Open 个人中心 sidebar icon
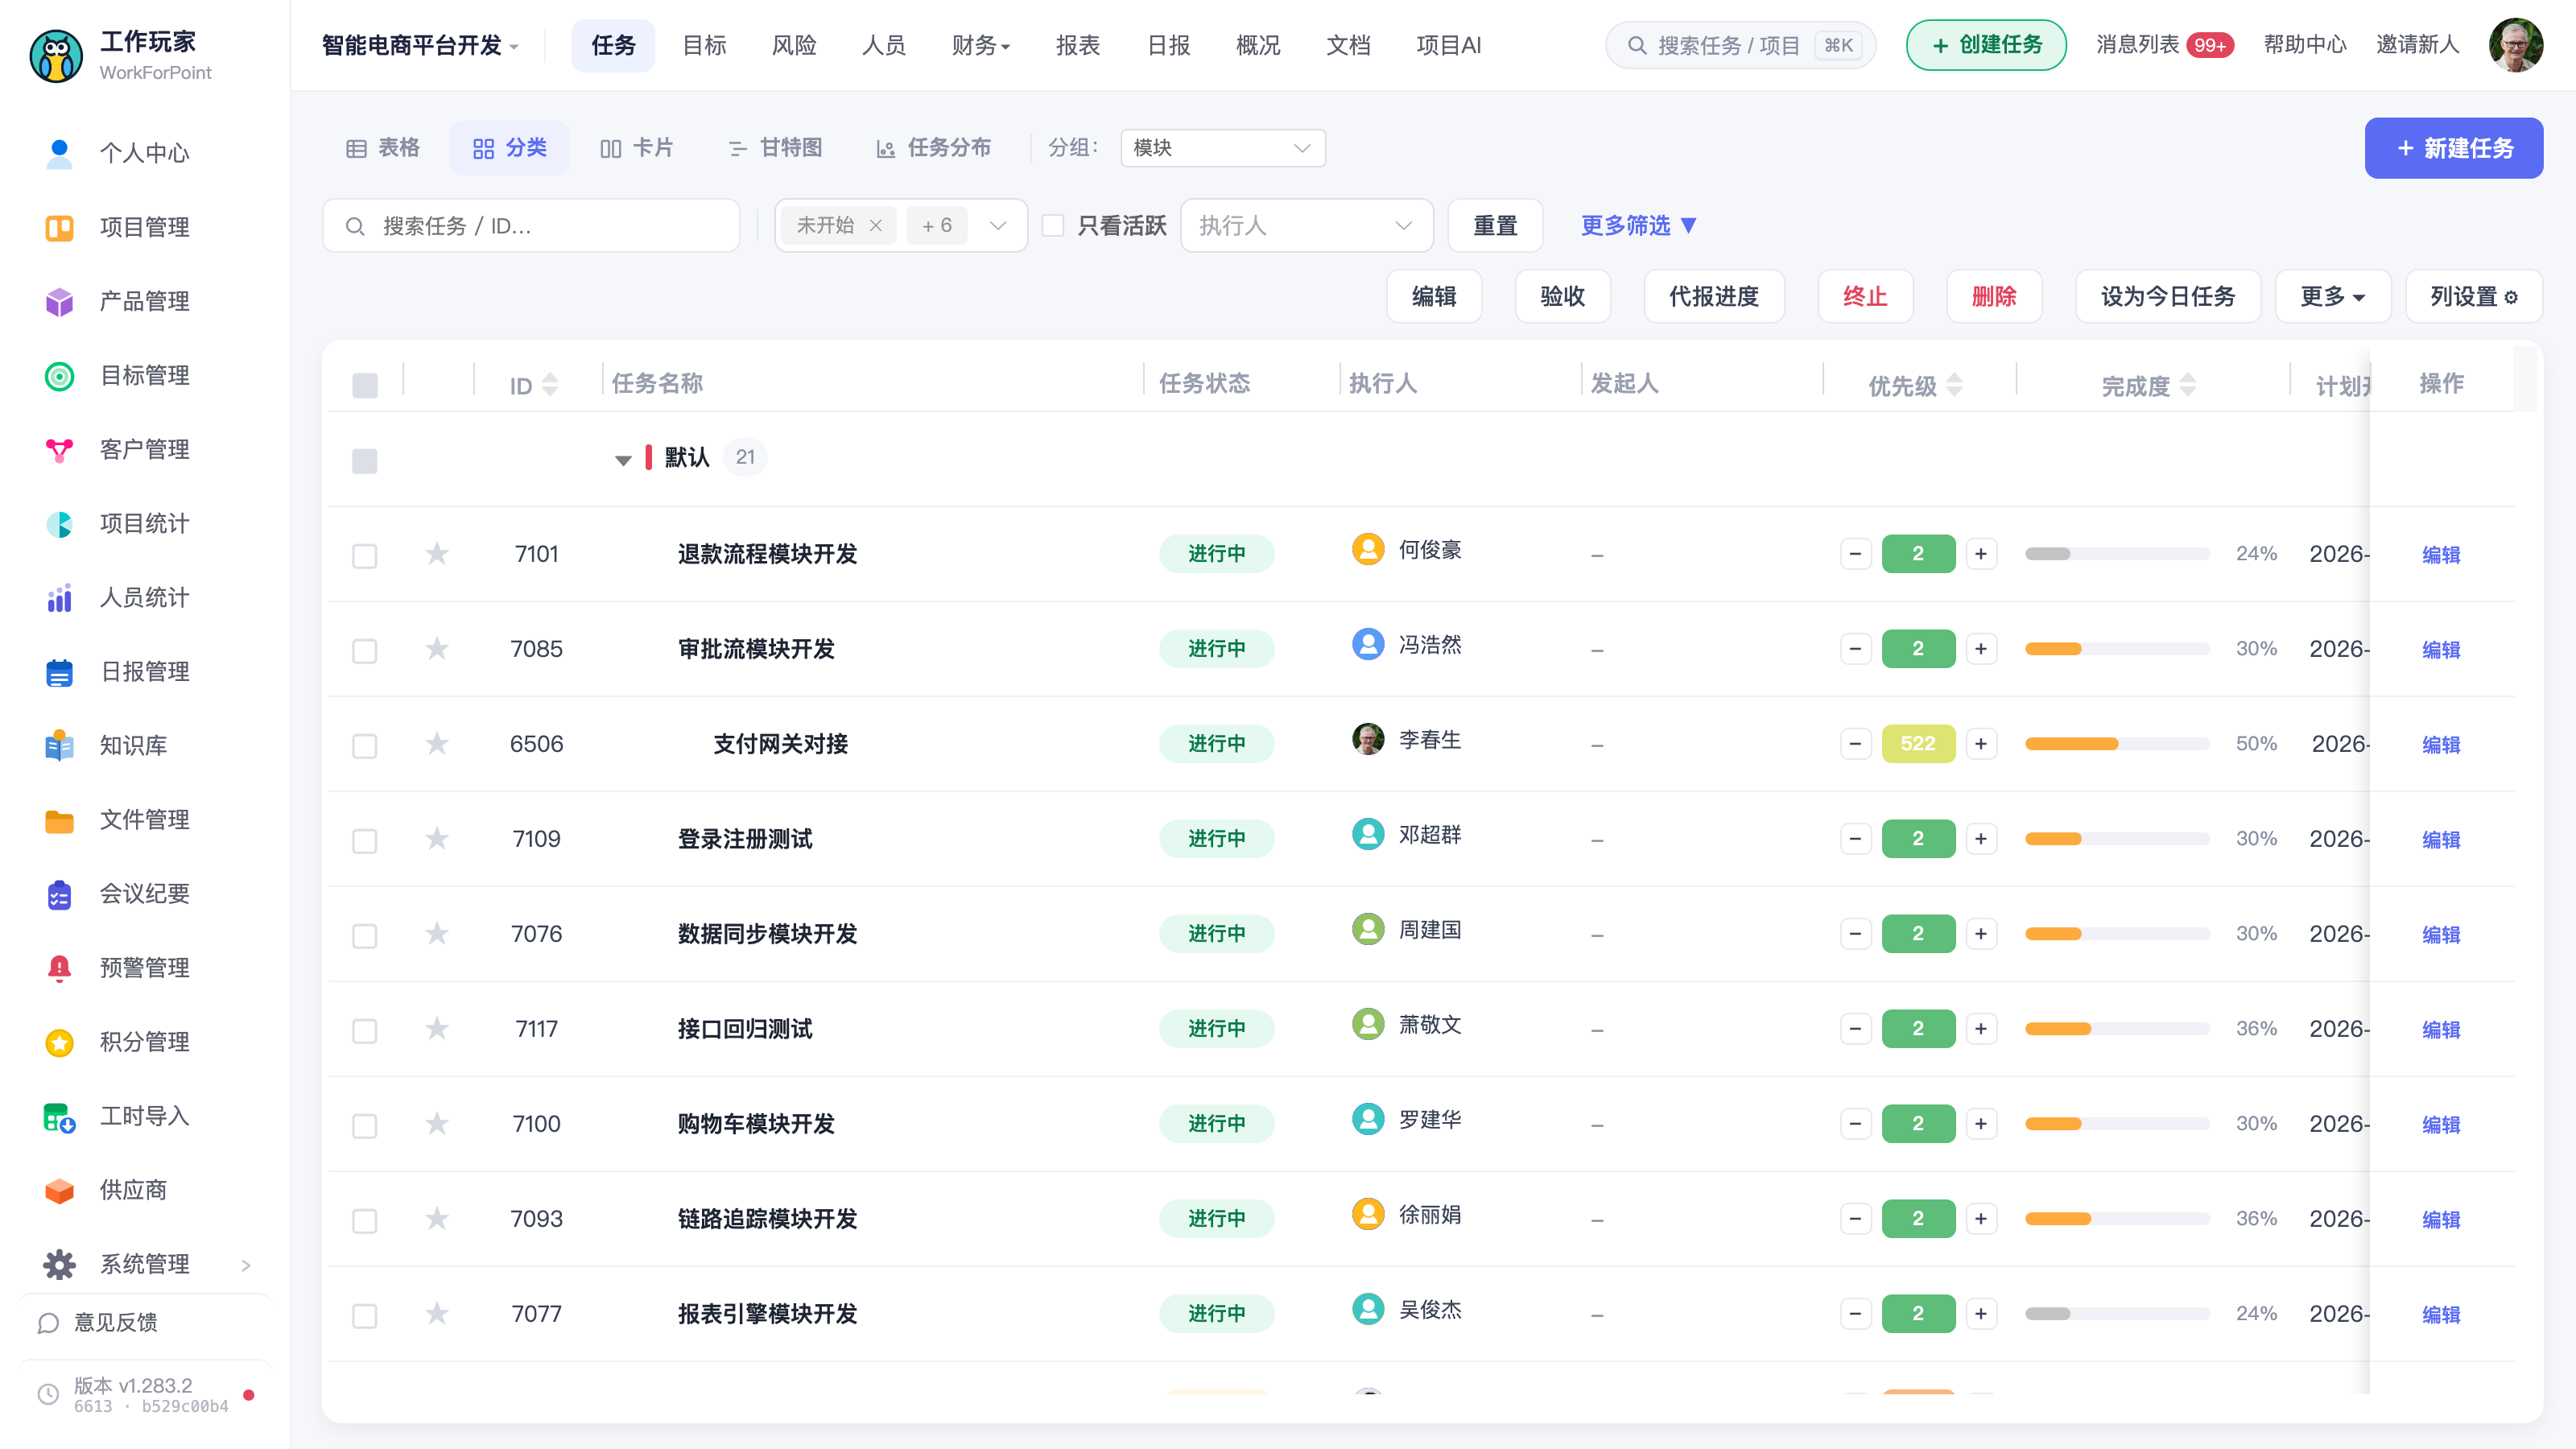Image resolution: width=2576 pixels, height=1449 pixels. 59,153
